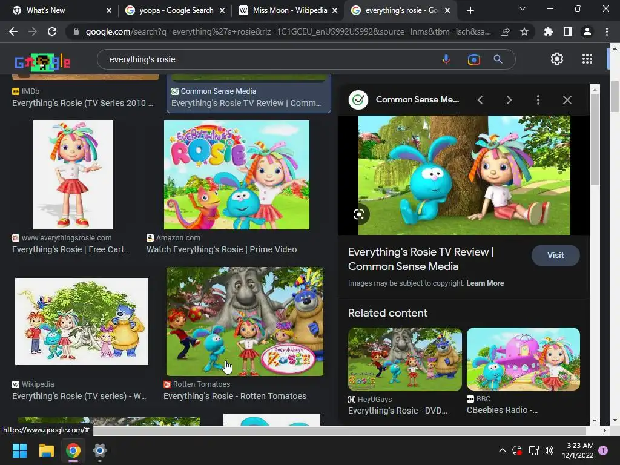Open a new browser tab
The height and width of the screenshot is (465, 620).
tap(470, 11)
